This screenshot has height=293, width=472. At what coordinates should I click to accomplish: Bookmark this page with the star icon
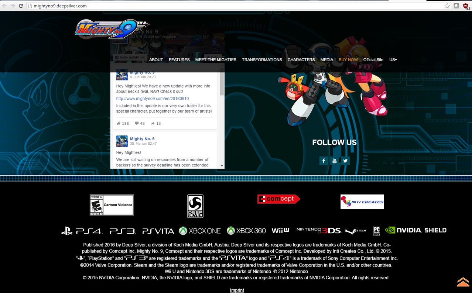click(447, 6)
